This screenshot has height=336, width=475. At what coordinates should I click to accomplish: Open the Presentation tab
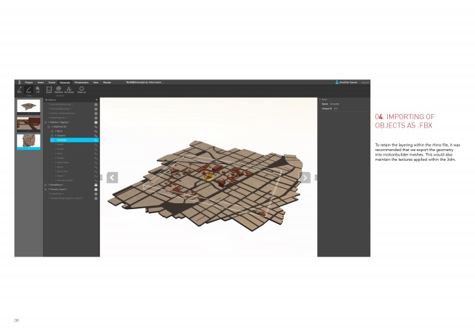click(81, 83)
